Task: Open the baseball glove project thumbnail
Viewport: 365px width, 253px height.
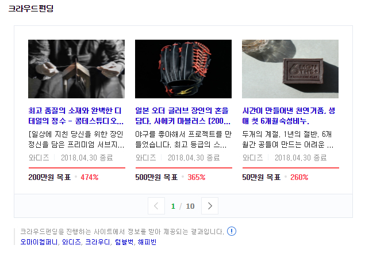Action: tap(183, 69)
